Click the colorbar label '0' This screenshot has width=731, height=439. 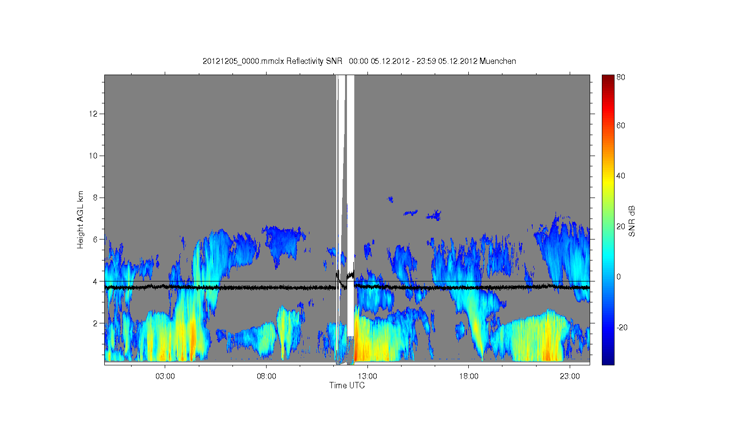(618, 277)
